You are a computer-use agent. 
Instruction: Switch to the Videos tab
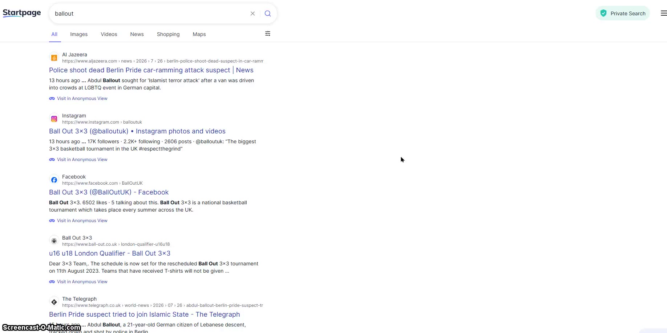tap(109, 34)
